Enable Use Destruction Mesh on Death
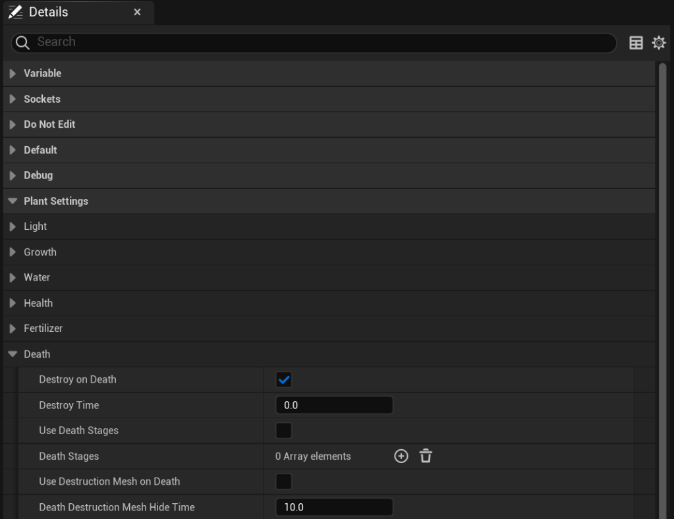Viewport: 674px width, 519px height. [284, 481]
